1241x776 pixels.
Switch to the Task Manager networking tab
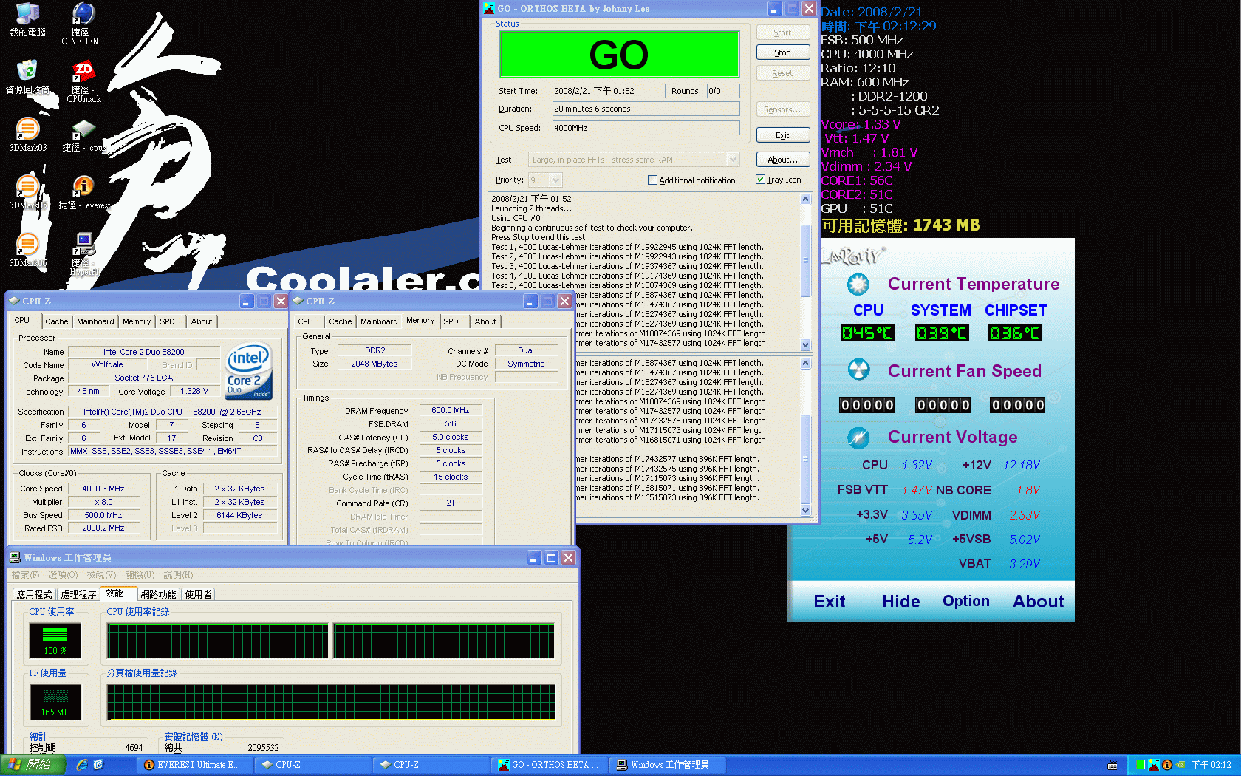click(158, 594)
